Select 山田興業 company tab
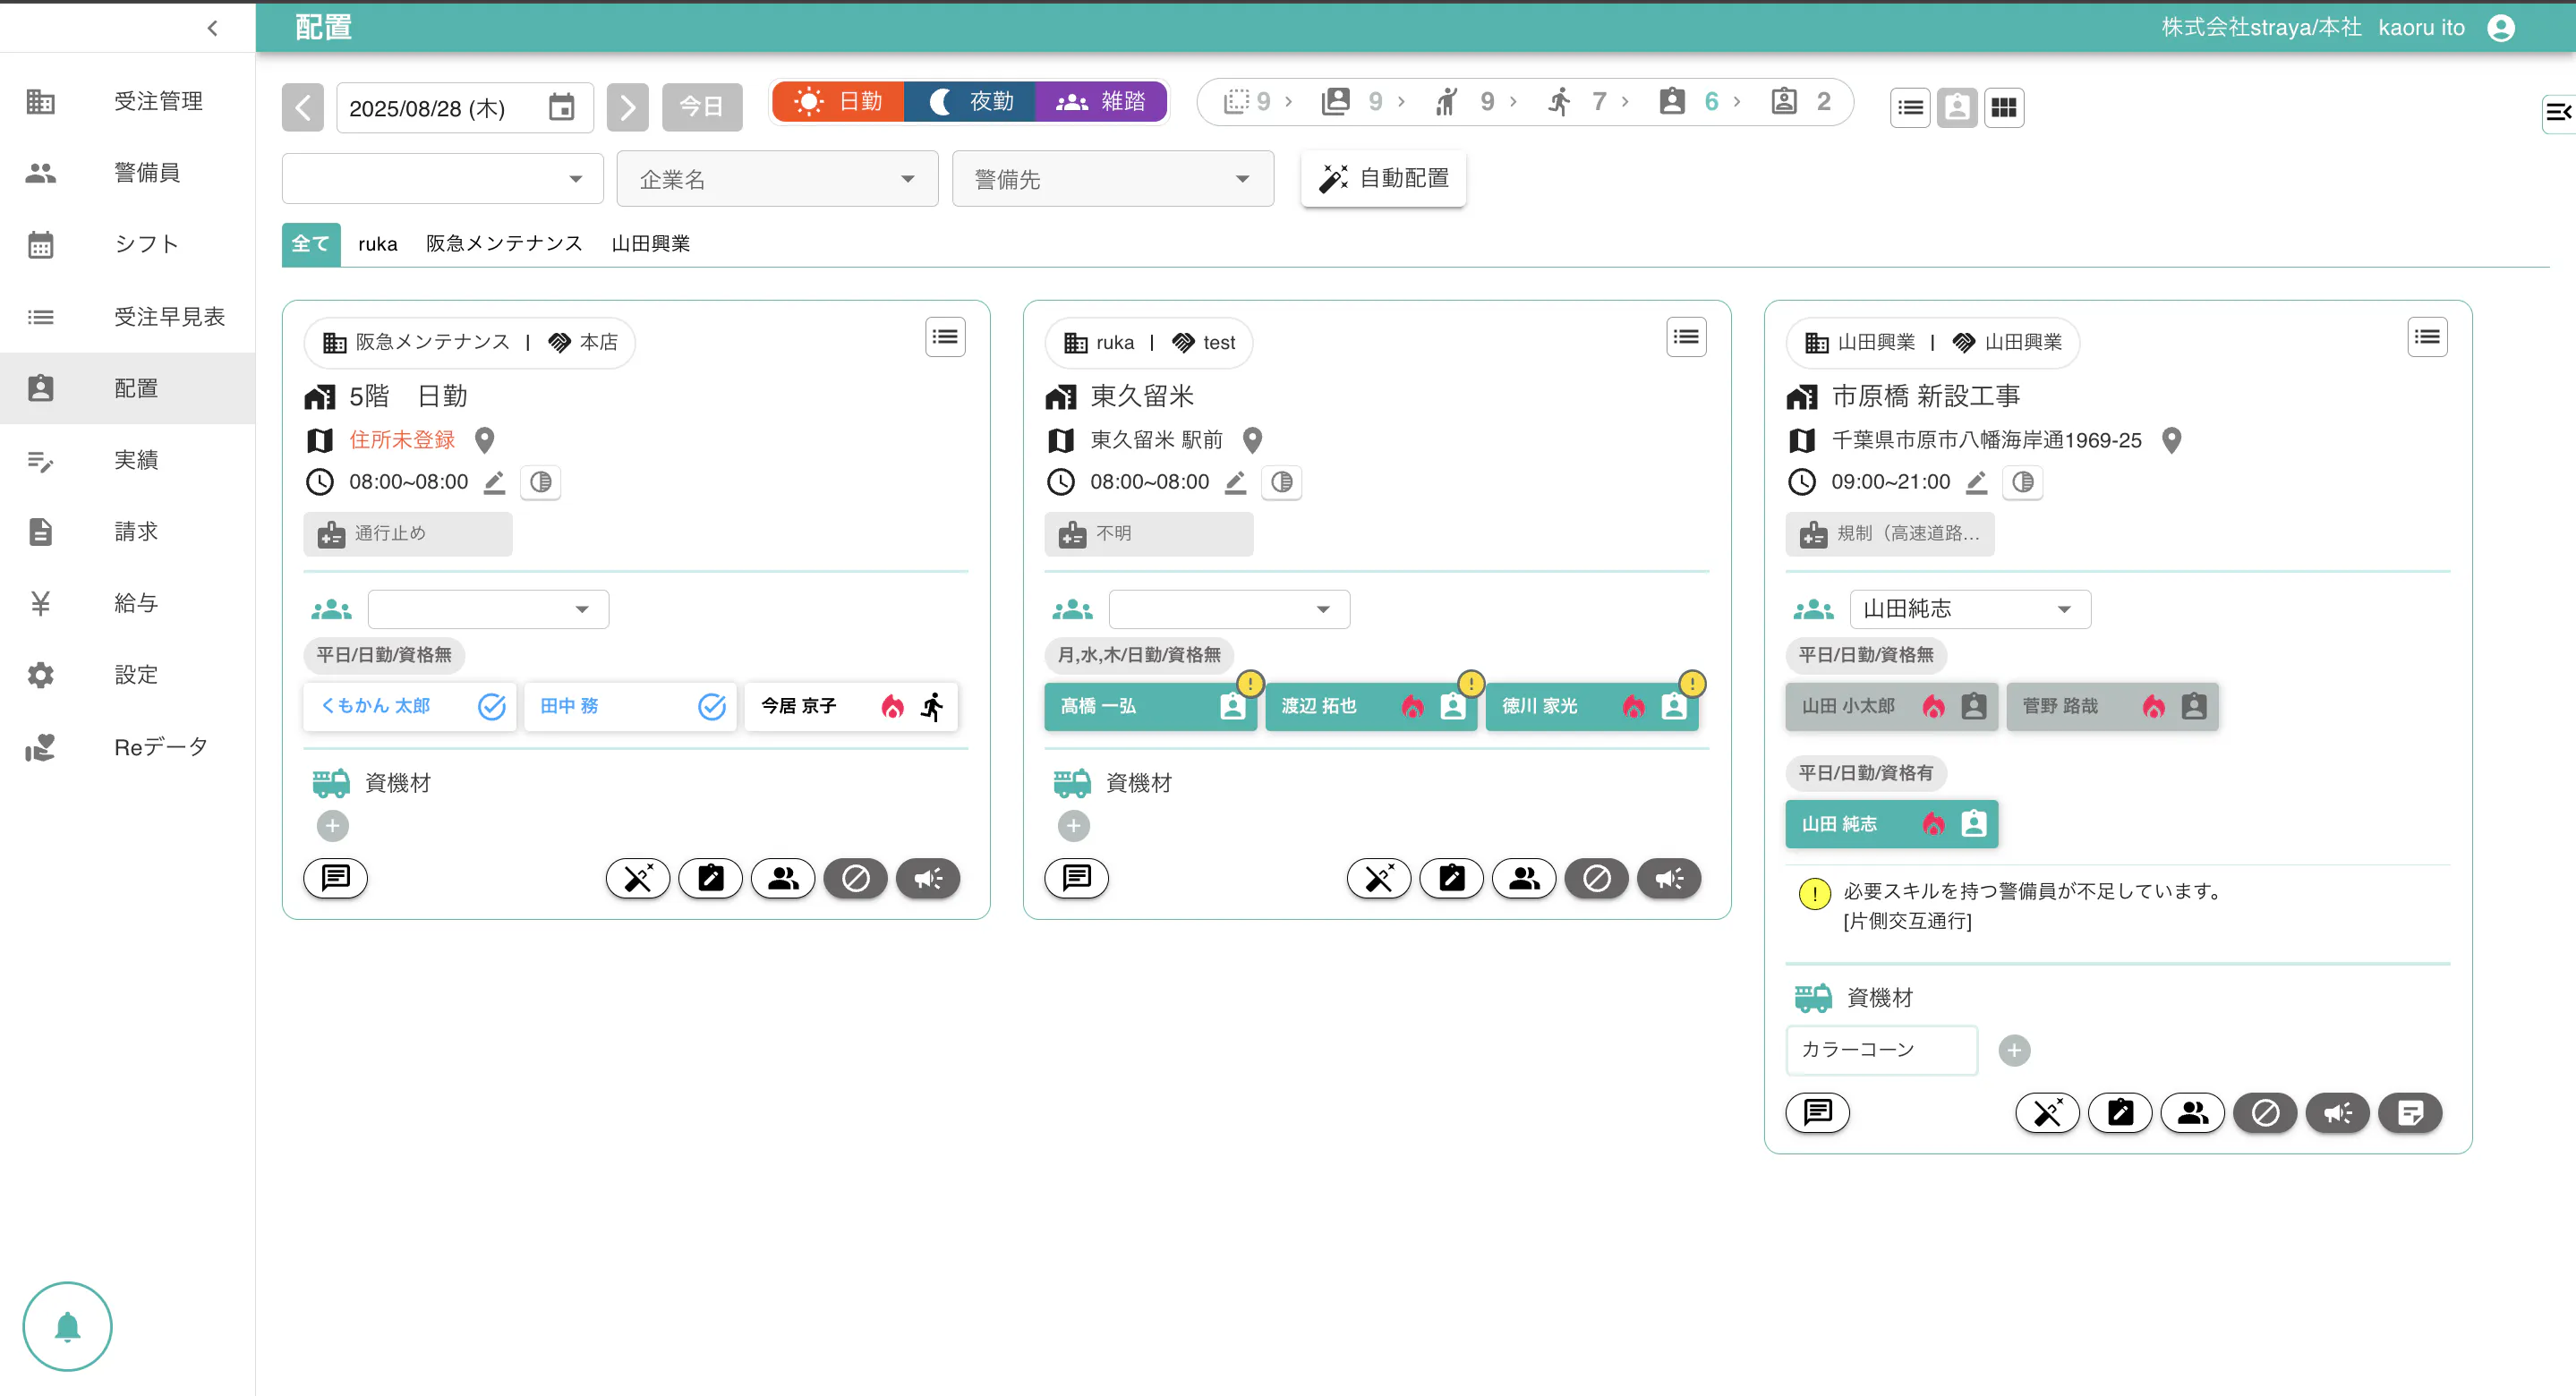 point(650,244)
